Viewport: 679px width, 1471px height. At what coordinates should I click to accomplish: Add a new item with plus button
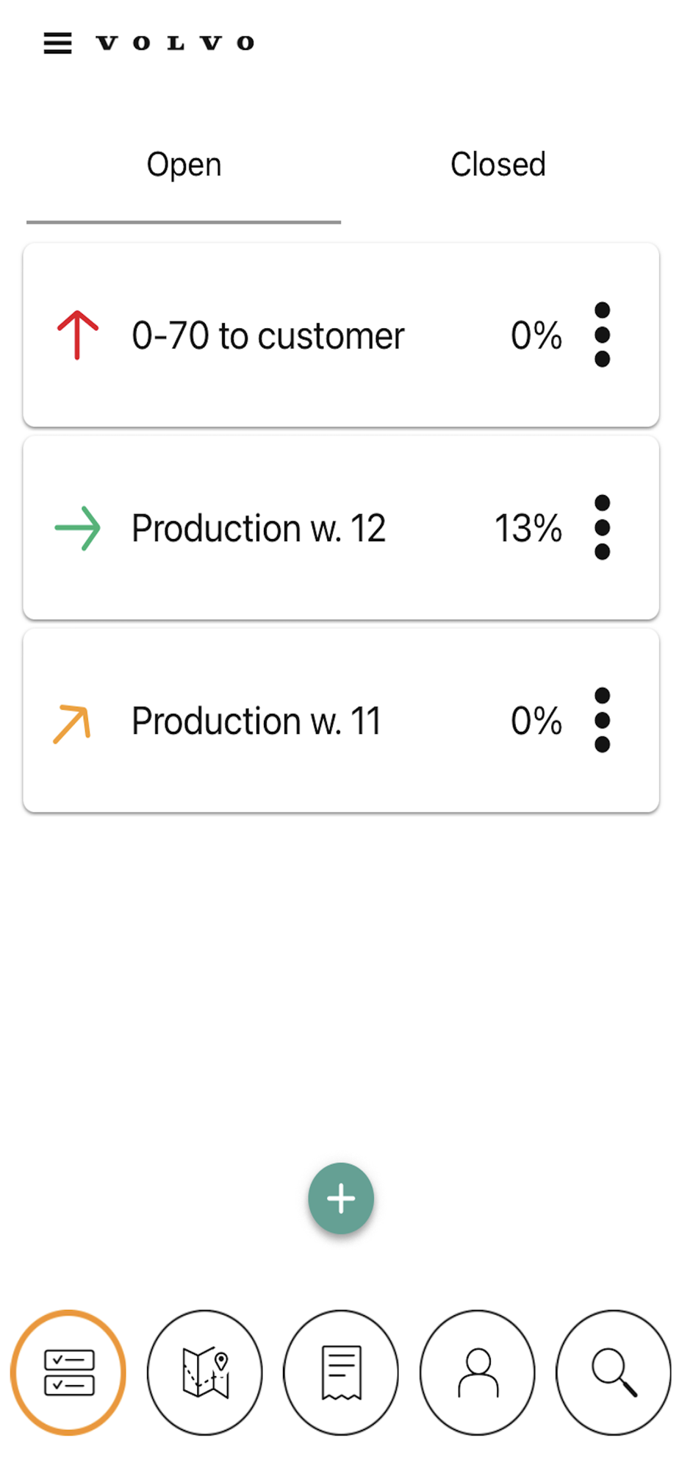341,1198
